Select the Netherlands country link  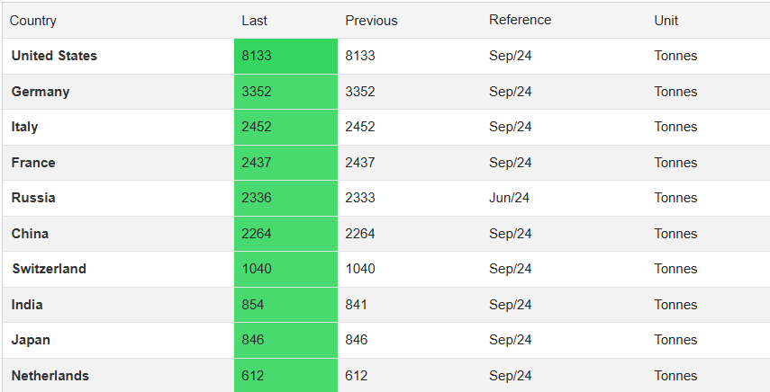pyautogui.click(x=50, y=376)
